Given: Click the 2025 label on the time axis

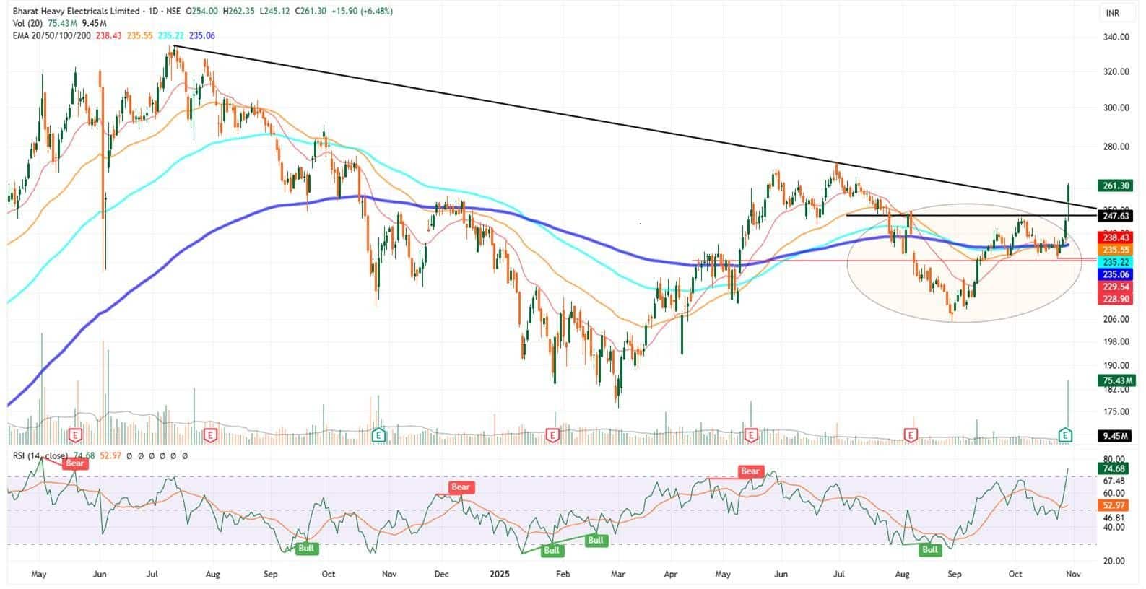Looking at the screenshot, I should coord(500,575).
